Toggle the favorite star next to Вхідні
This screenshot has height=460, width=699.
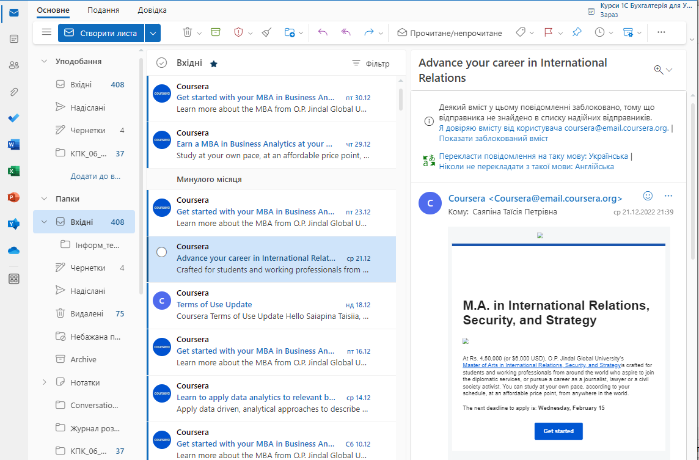pos(214,64)
